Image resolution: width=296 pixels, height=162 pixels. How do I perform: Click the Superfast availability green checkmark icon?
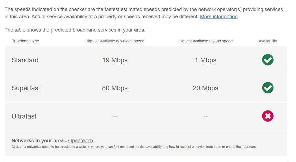tap(268, 88)
